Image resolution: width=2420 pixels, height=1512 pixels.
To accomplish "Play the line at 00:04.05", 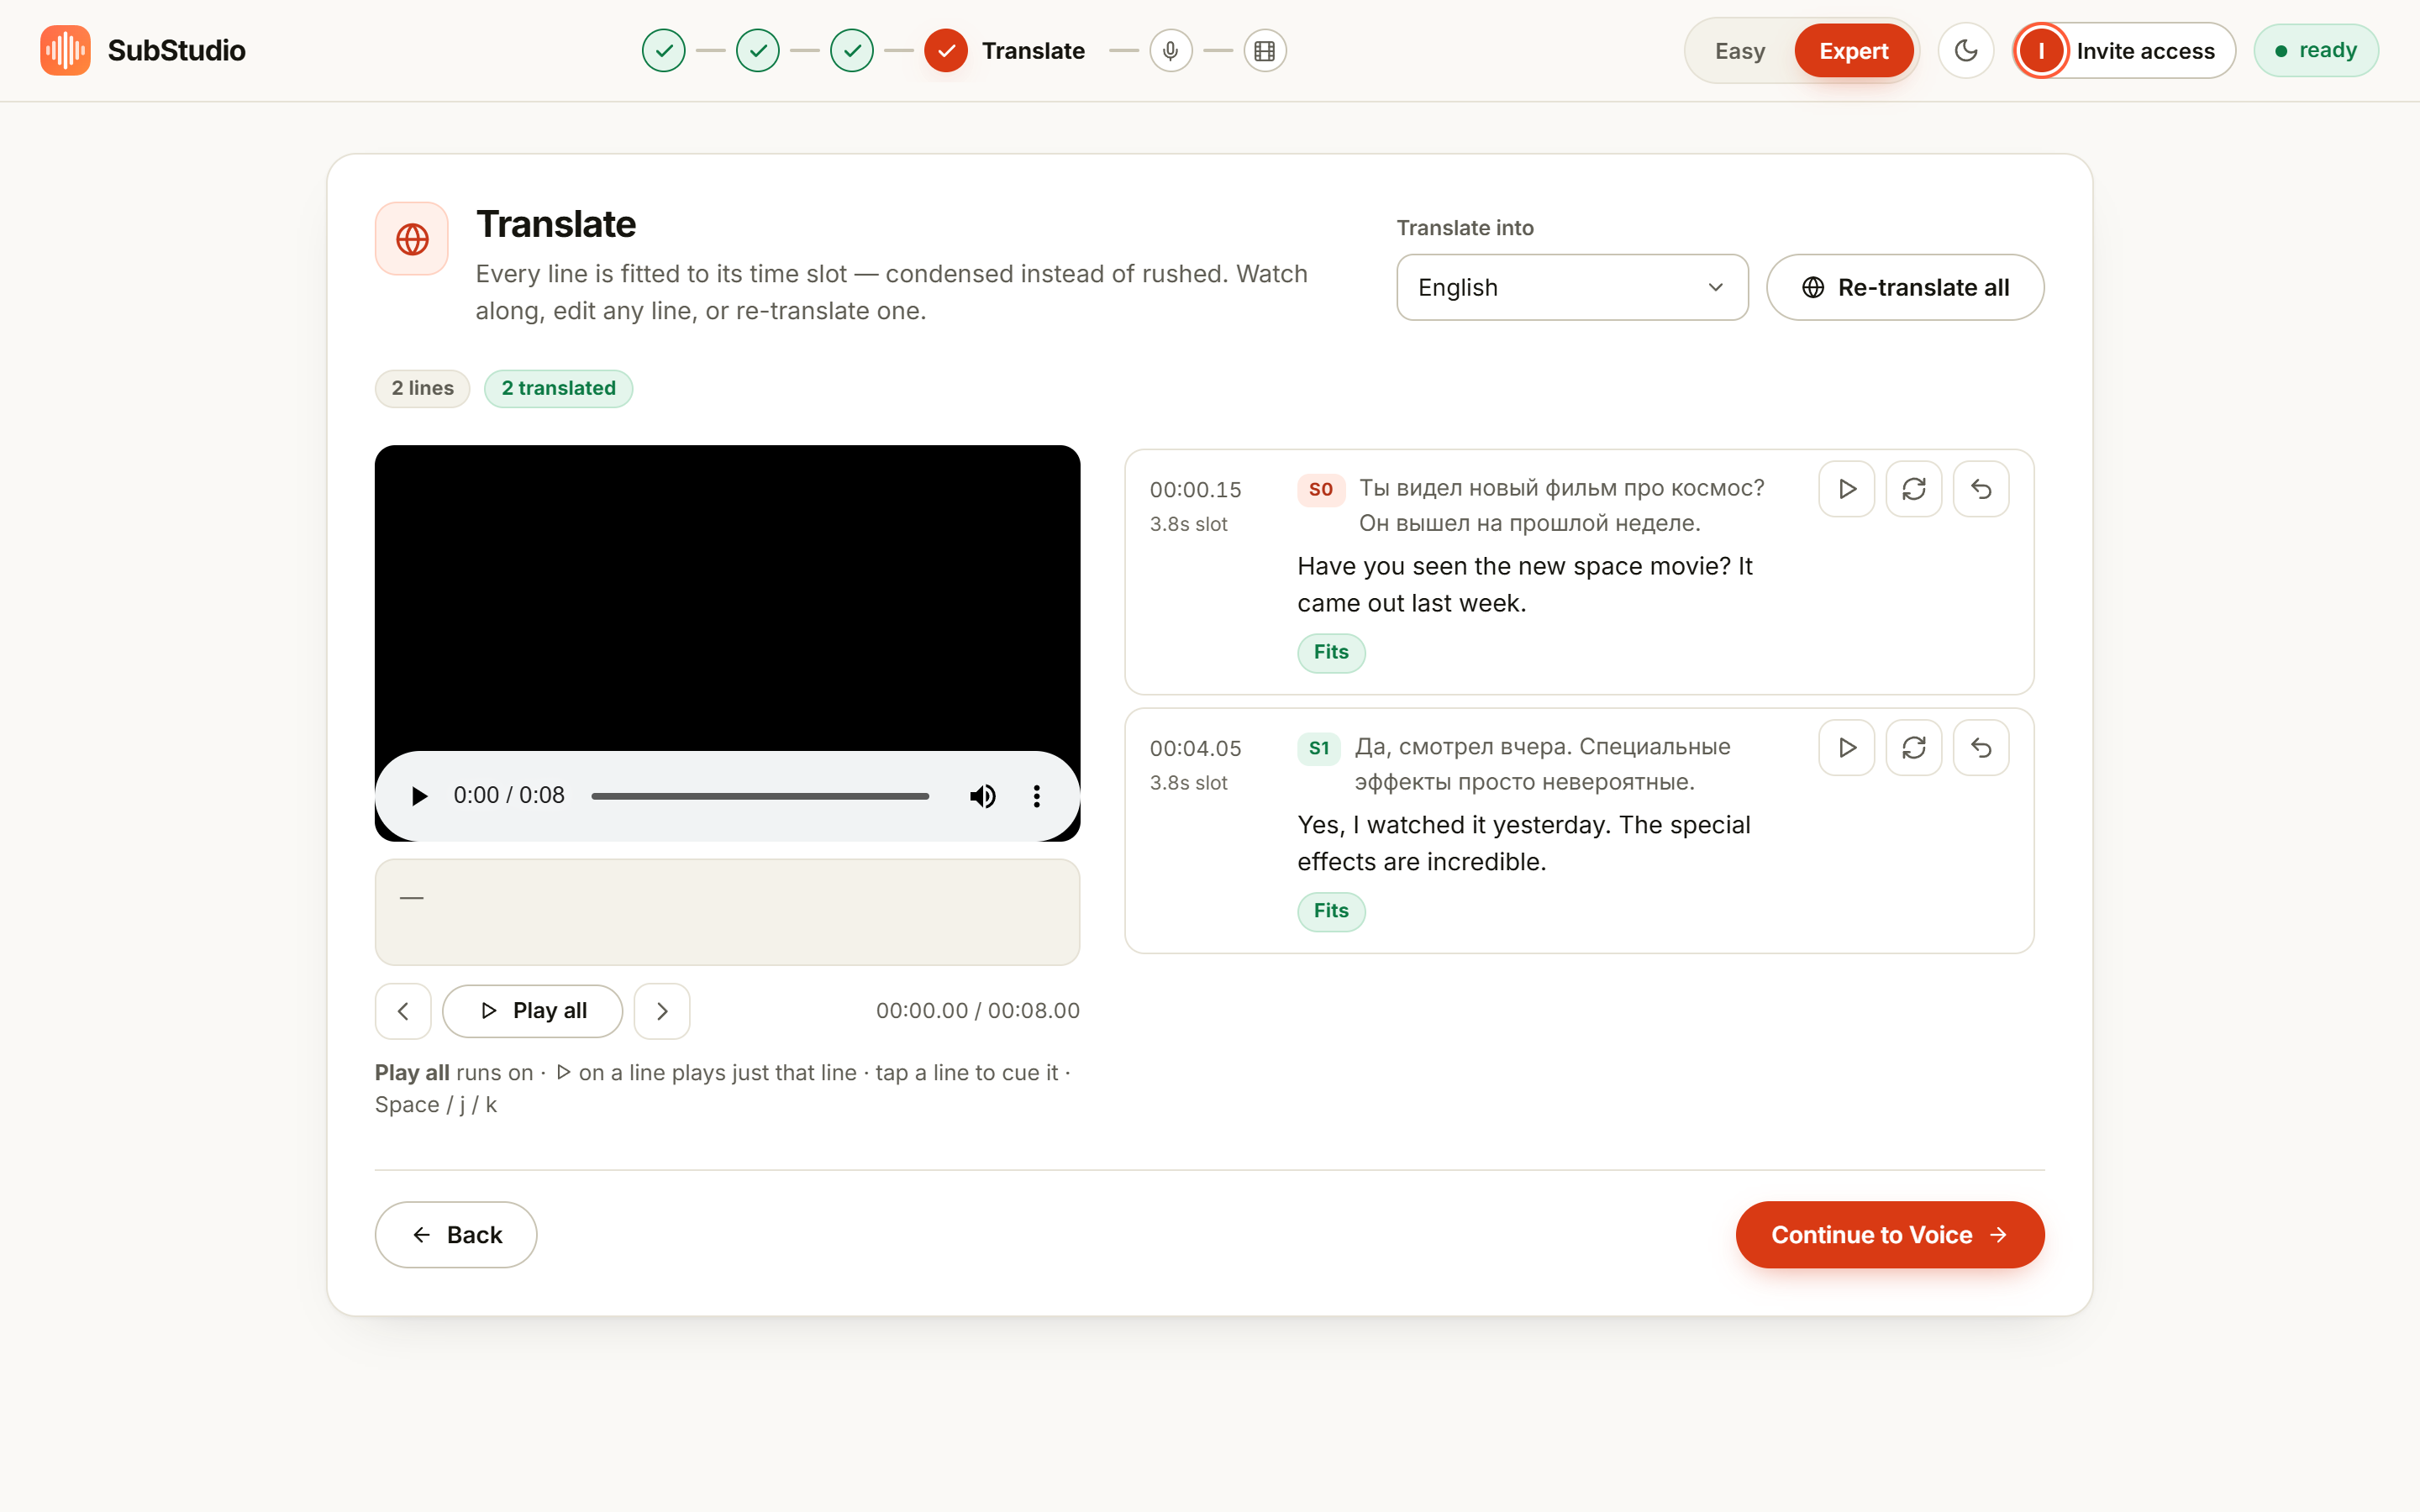I will 1847,748.
